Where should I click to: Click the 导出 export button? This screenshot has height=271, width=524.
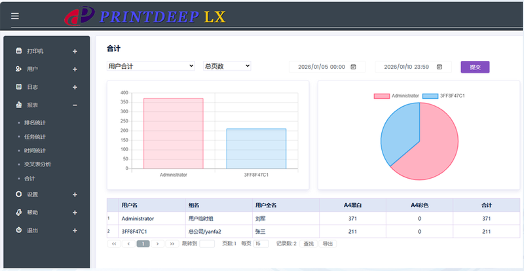[327, 244]
